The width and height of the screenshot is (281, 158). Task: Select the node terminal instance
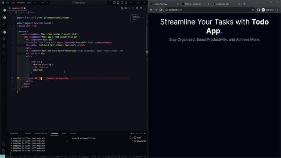(137, 138)
